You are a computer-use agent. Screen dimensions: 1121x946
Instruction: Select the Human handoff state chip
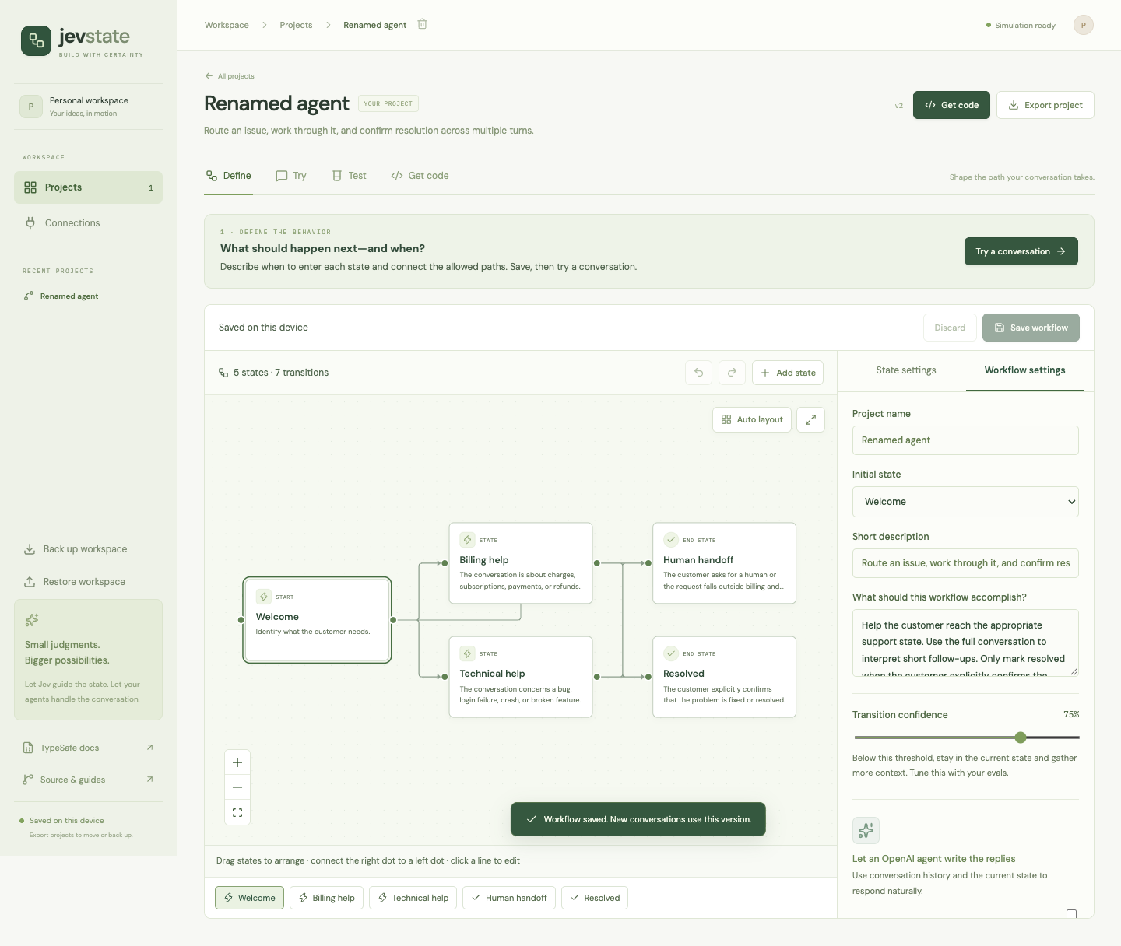(x=509, y=898)
